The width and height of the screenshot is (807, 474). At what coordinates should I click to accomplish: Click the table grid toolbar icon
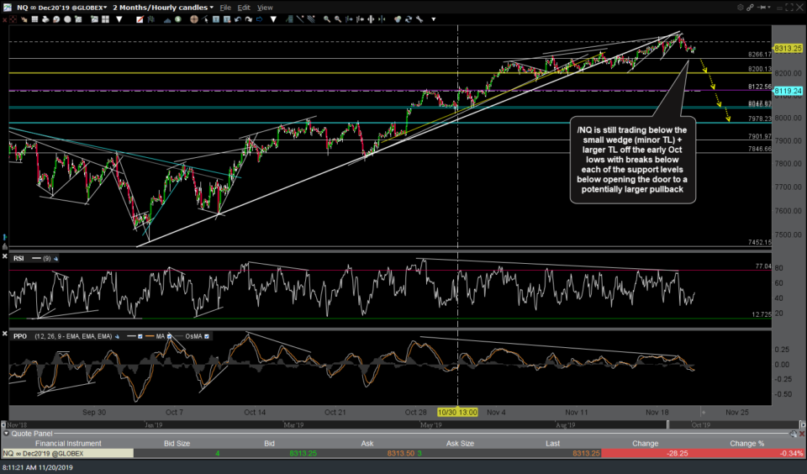click(x=34, y=19)
